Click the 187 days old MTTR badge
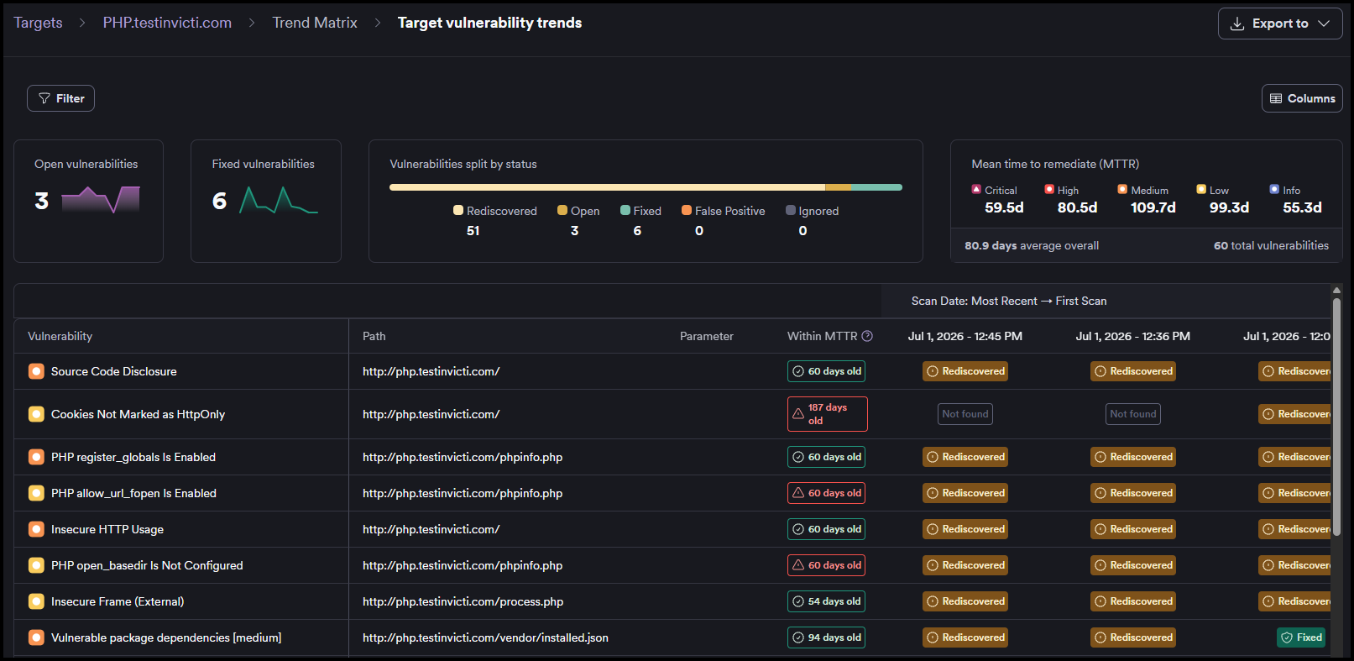1354x661 pixels. (827, 414)
